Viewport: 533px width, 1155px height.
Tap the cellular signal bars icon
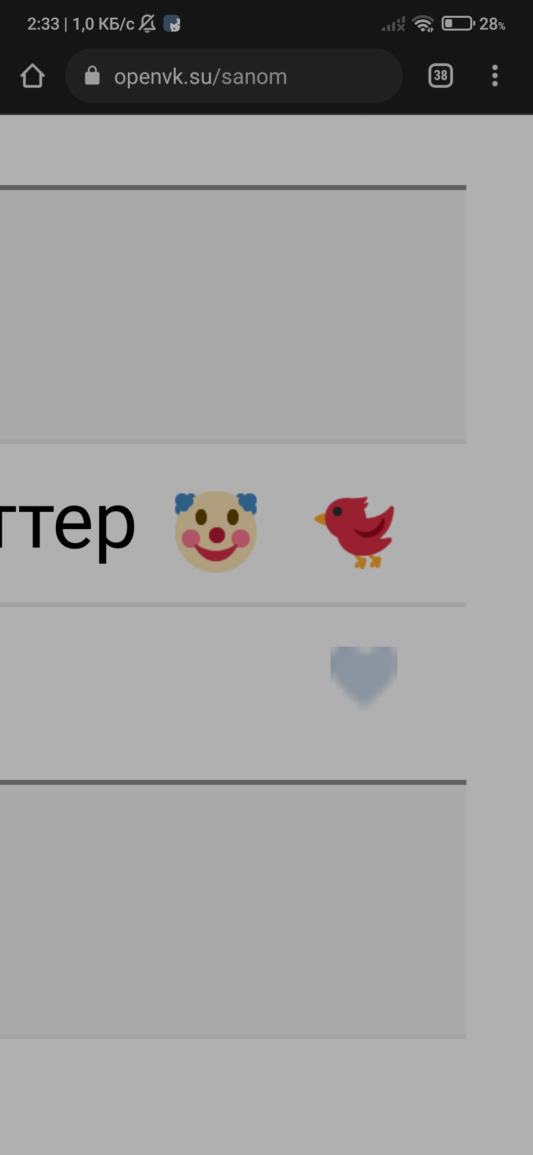[x=393, y=24]
